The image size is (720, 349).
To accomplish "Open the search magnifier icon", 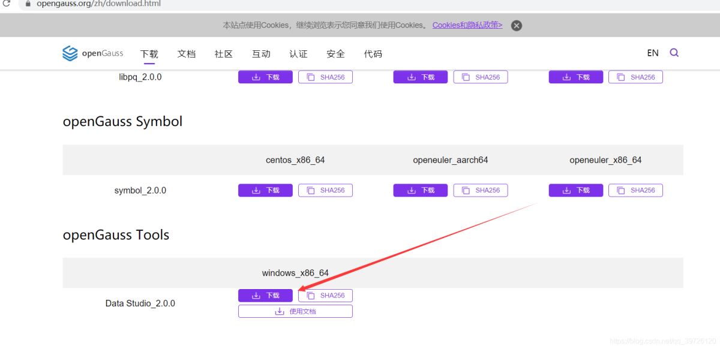I will click(x=674, y=53).
